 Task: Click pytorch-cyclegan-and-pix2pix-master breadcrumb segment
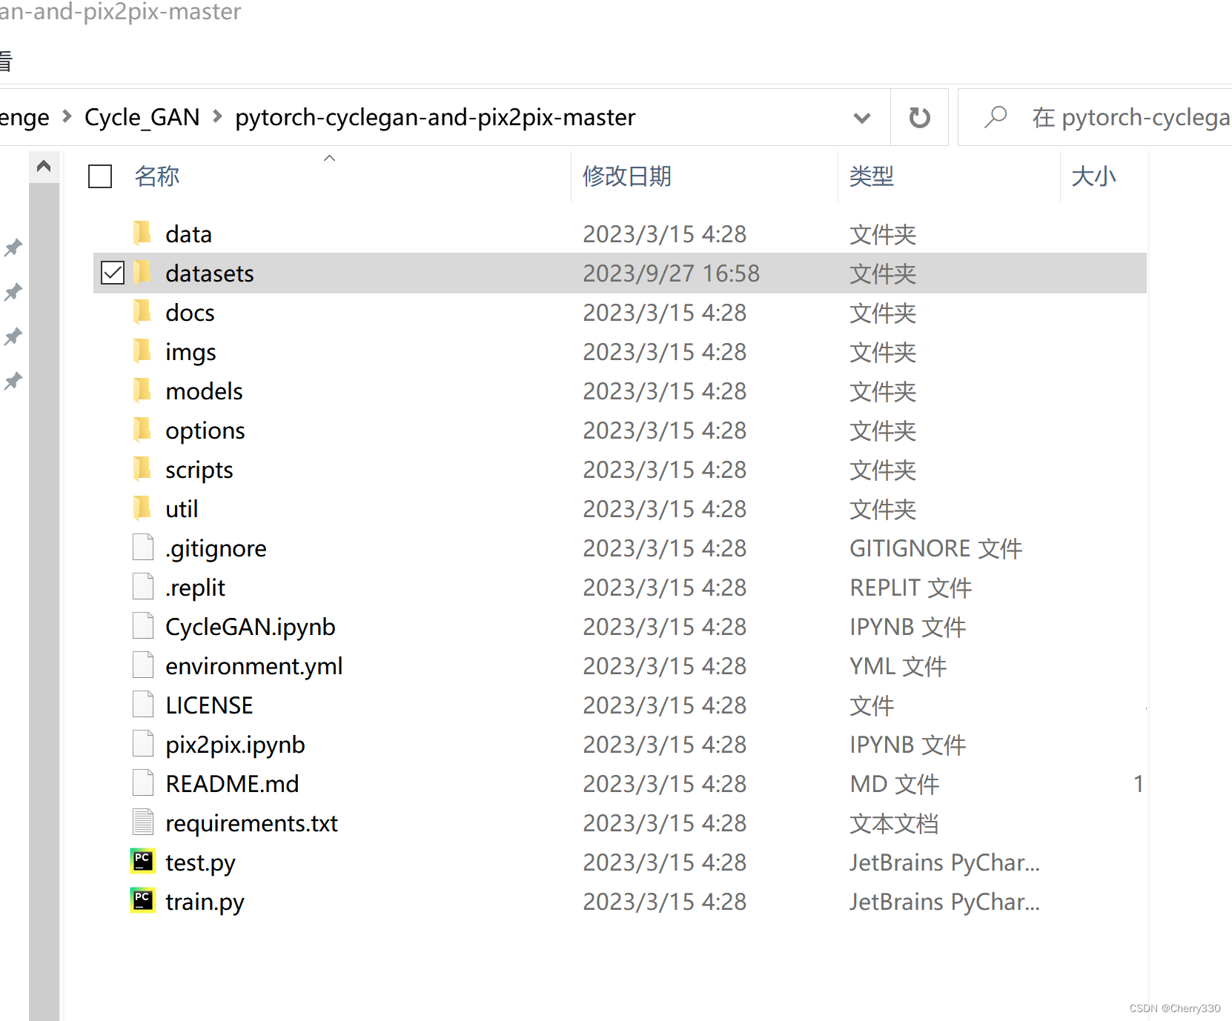point(435,117)
